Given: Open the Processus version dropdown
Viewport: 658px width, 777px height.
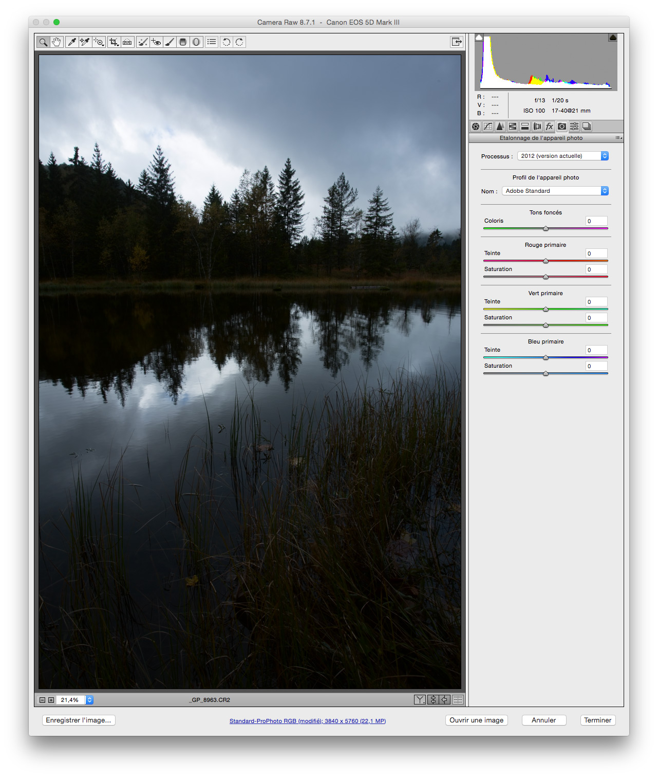Looking at the screenshot, I should pyautogui.click(x=563, y=156).
